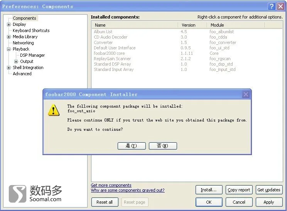Click version 2.1.2 of ReplayGain Scanner
Viewport: 287px width, 211px height.
(x=186, y=59)
